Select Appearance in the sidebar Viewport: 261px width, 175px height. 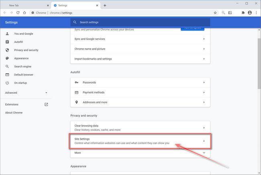tap(21, 58)
